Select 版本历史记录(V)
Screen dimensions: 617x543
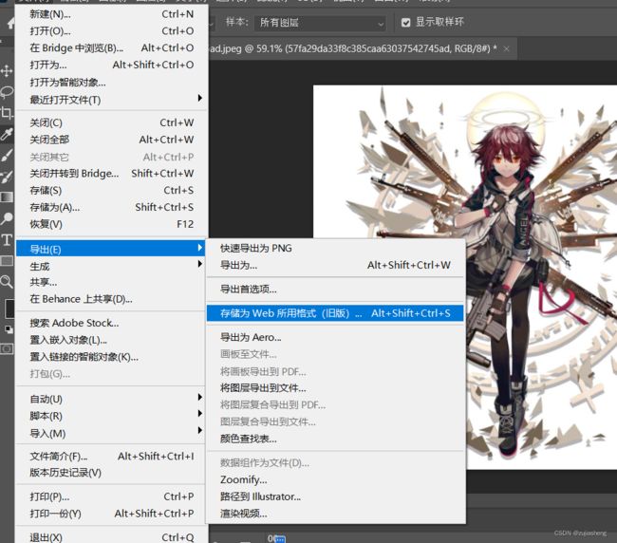111,473
